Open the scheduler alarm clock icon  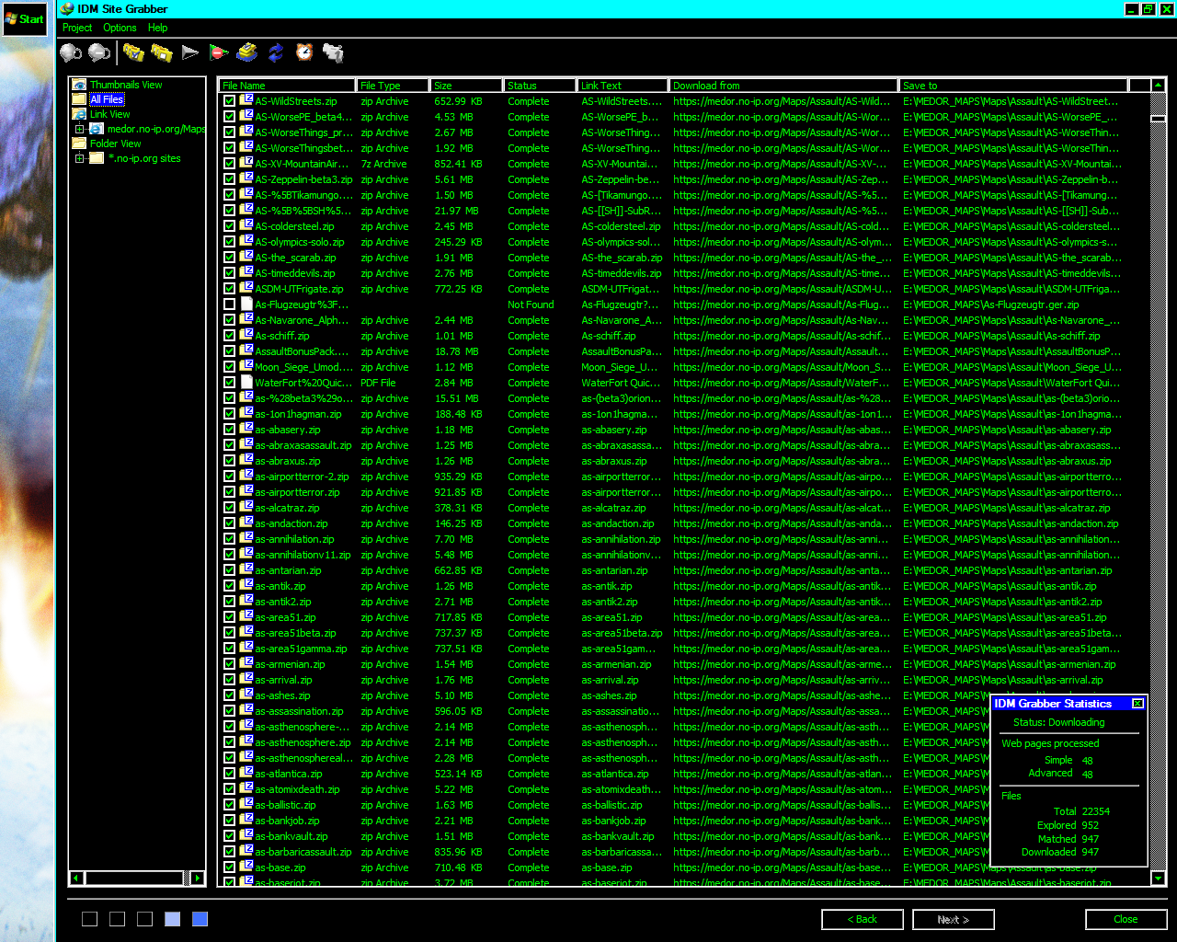tap(304, 52)
